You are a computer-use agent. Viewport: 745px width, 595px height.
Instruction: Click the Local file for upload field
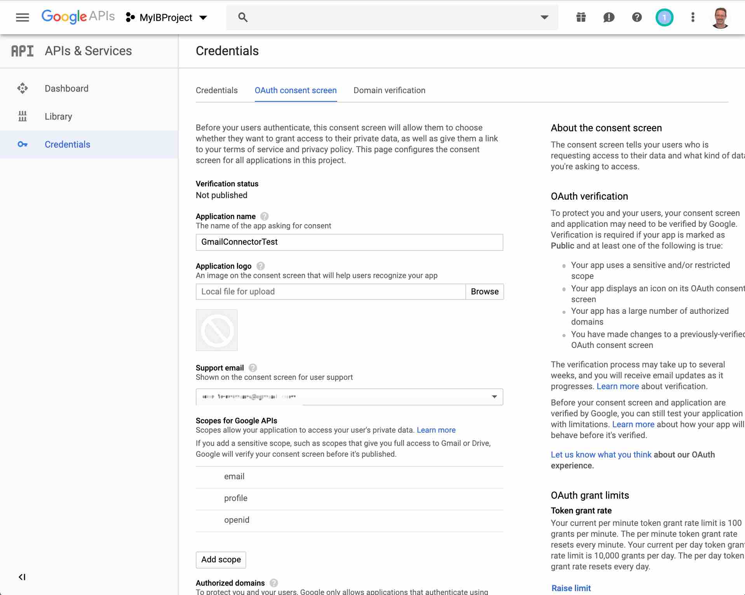tap(331, 292)
